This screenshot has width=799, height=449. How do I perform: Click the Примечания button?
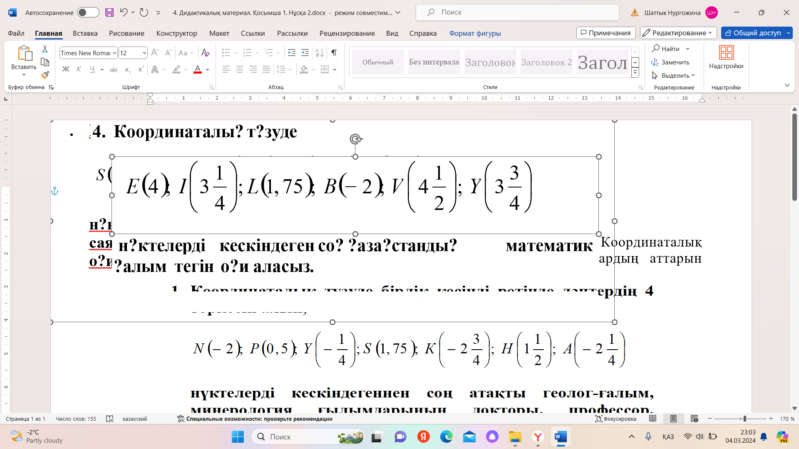(x=605, y=33)
